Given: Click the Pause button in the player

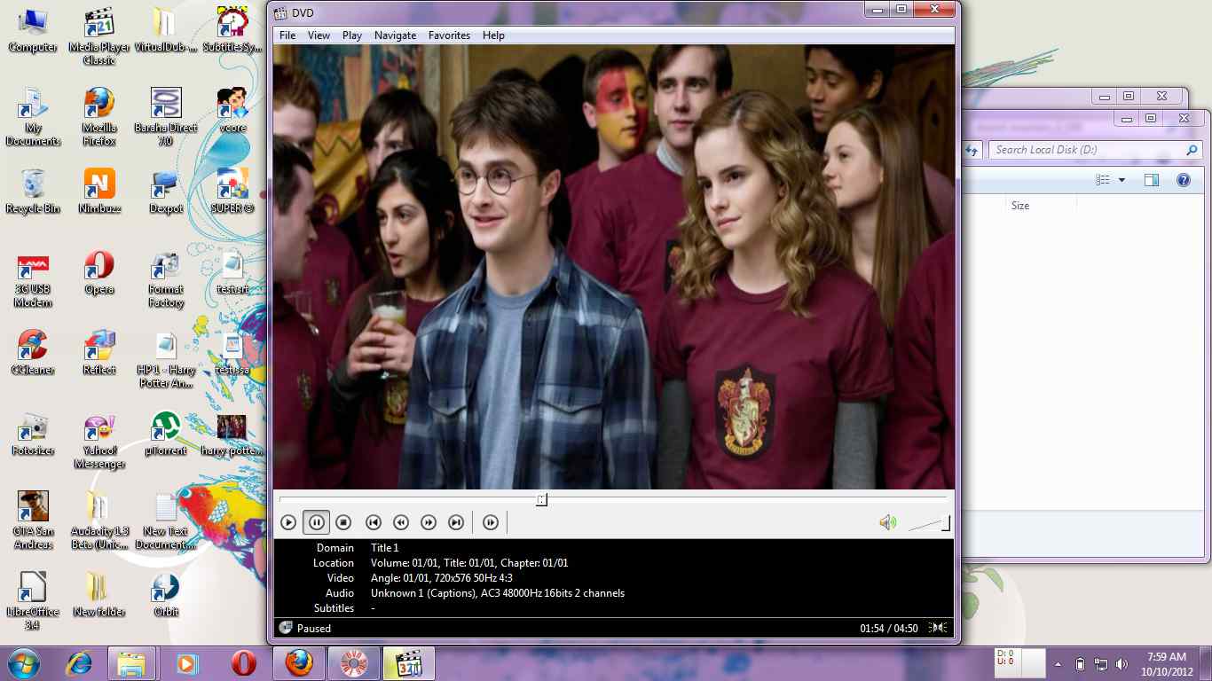Looking at the screenshot, I should click(316, 523).
